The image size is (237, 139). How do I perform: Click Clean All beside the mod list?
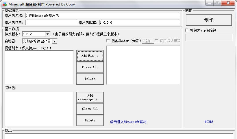pyautogui.click(x=90, y=67)
